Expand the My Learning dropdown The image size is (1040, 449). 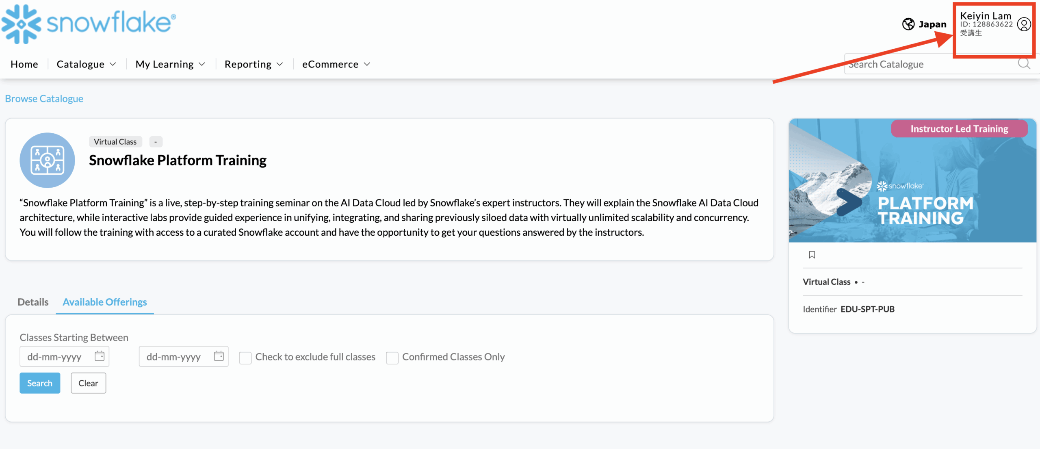point(170,64)
